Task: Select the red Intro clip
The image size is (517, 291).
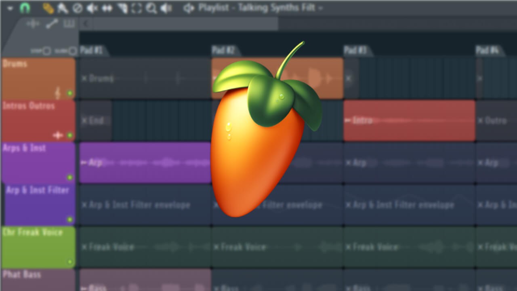Action: 409,120
